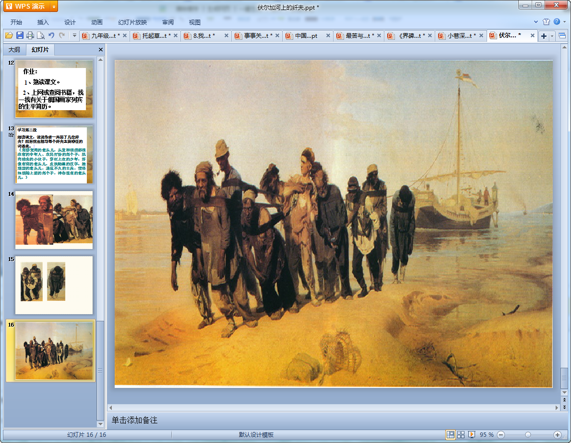Switch to the 大纲 outline pane tab

click(14, 50)
